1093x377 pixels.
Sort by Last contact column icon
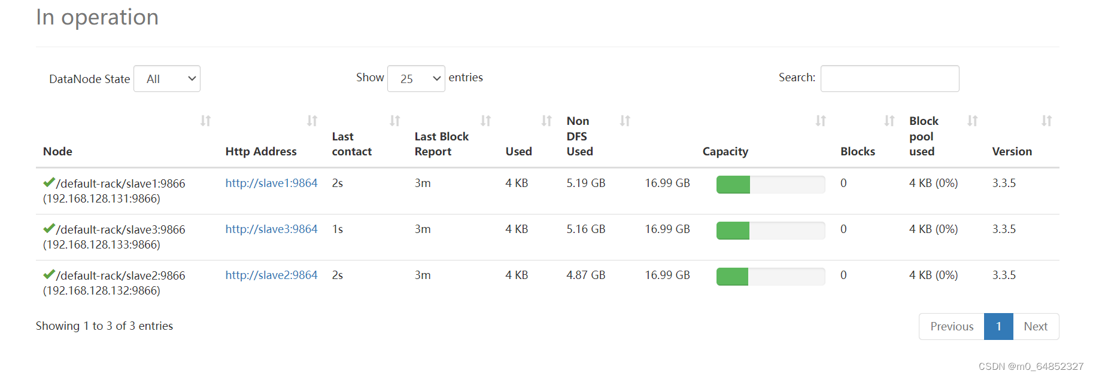(394, 121)
